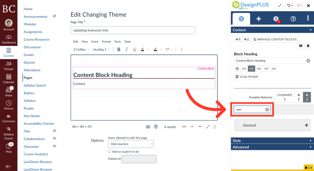Open the Heading 3 block format dropdown
The height and width of the screenshot is (171, 314).
[x=101, y=49]
